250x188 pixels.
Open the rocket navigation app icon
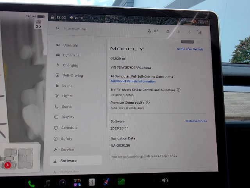(x=106, y=182)
